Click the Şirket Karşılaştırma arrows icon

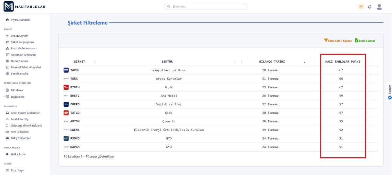coord(7,42)
